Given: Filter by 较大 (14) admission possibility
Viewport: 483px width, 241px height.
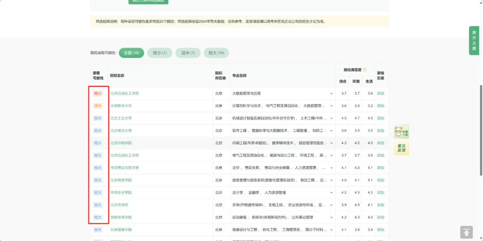Looking at the screenshot, I should (216, 53).
